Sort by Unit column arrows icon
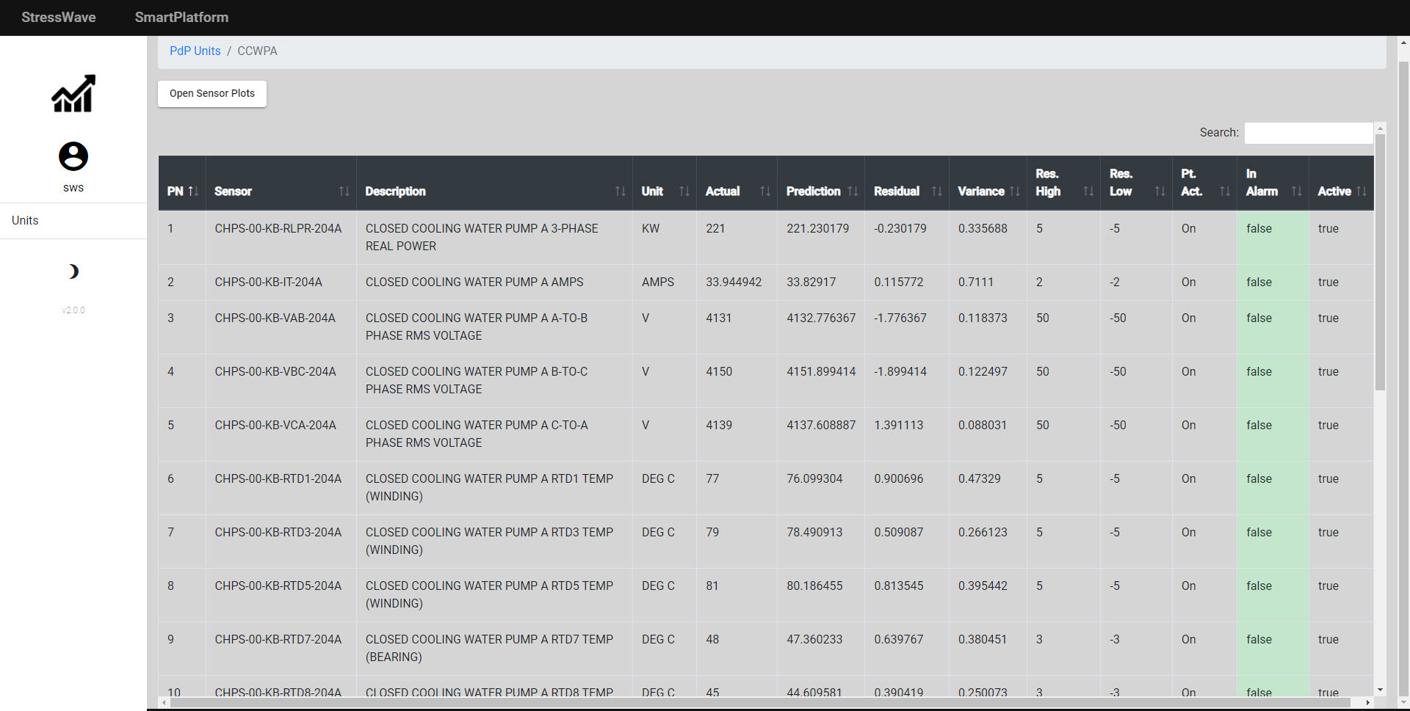This screenshot has width=1410, height=711. [x=684, y=191]
